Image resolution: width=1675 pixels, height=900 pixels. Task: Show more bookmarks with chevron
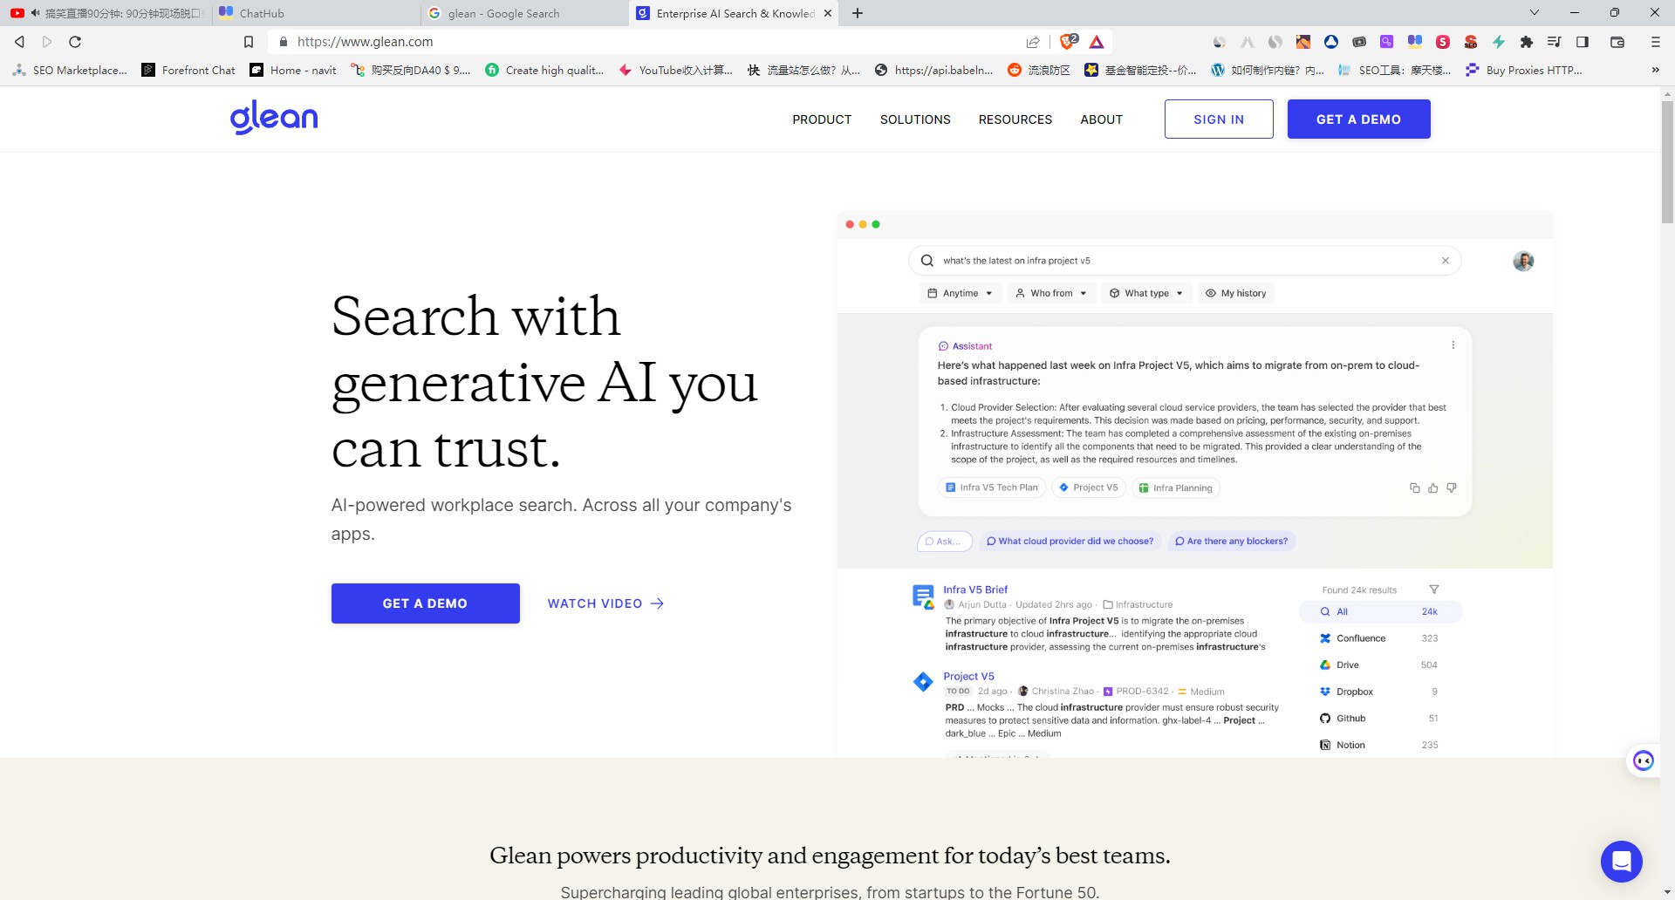pos(1655,70)
